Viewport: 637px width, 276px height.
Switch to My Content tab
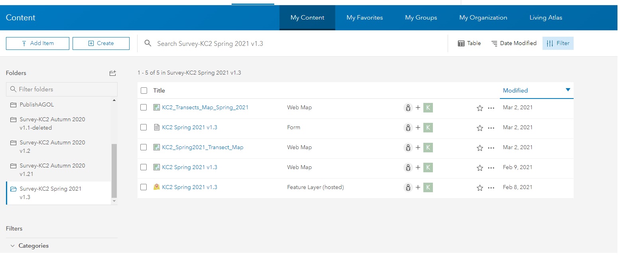[x=307, y=18]
